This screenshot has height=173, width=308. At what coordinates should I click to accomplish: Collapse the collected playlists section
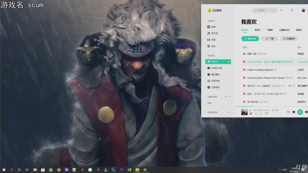tap(229, 112)
